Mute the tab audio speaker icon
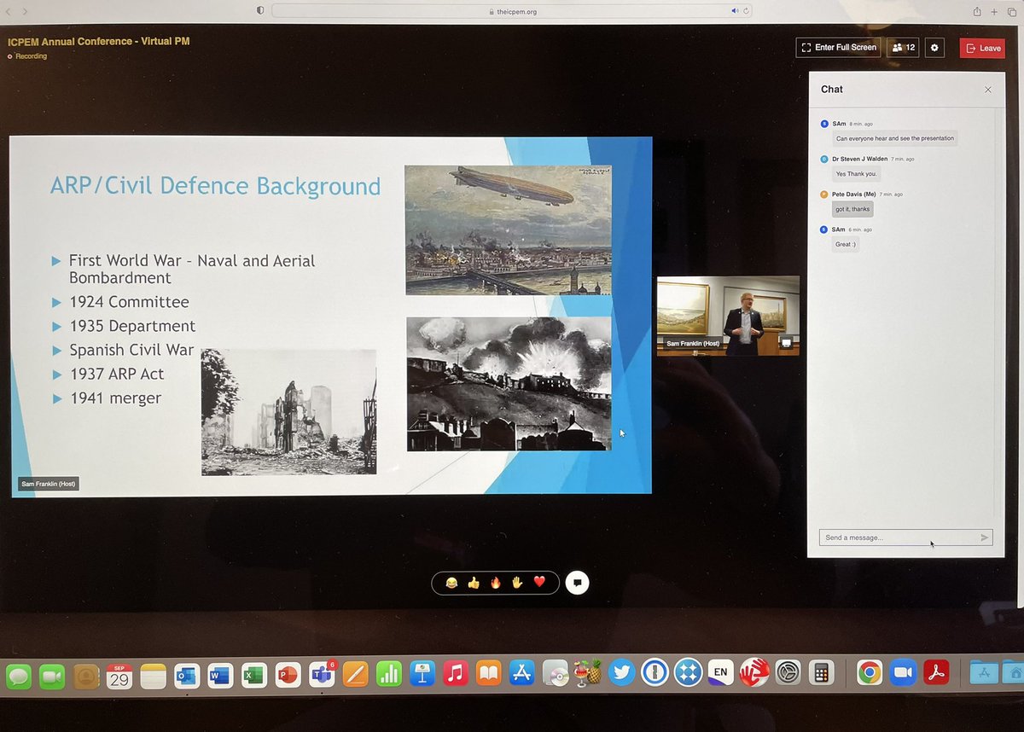The height and width of the screenshot is (732, 1024). tap(734, 11)
